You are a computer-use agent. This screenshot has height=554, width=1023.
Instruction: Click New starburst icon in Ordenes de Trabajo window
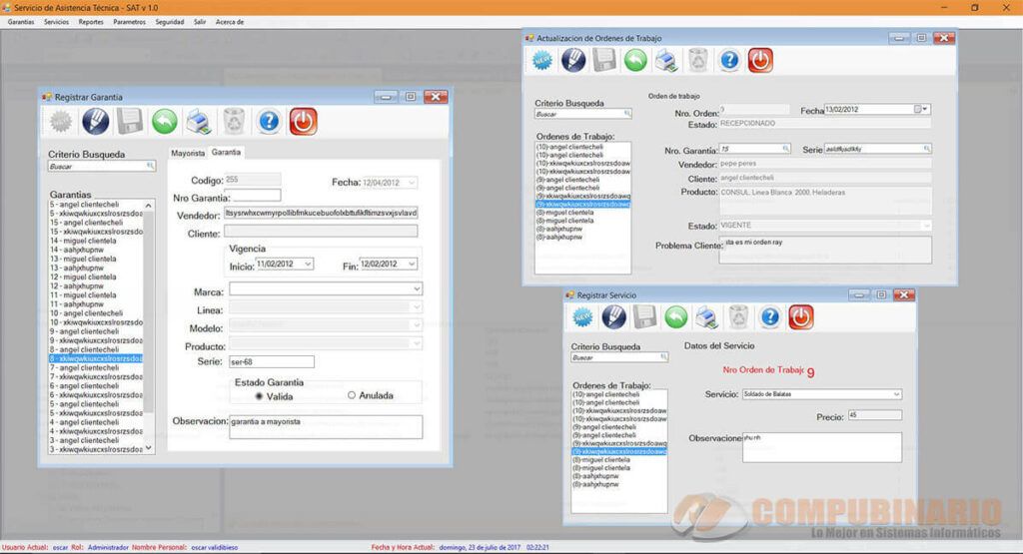tap(542, 61)
